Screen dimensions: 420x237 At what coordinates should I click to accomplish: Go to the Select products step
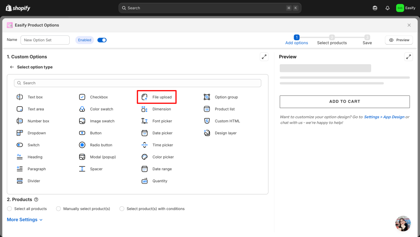[332, 40]
